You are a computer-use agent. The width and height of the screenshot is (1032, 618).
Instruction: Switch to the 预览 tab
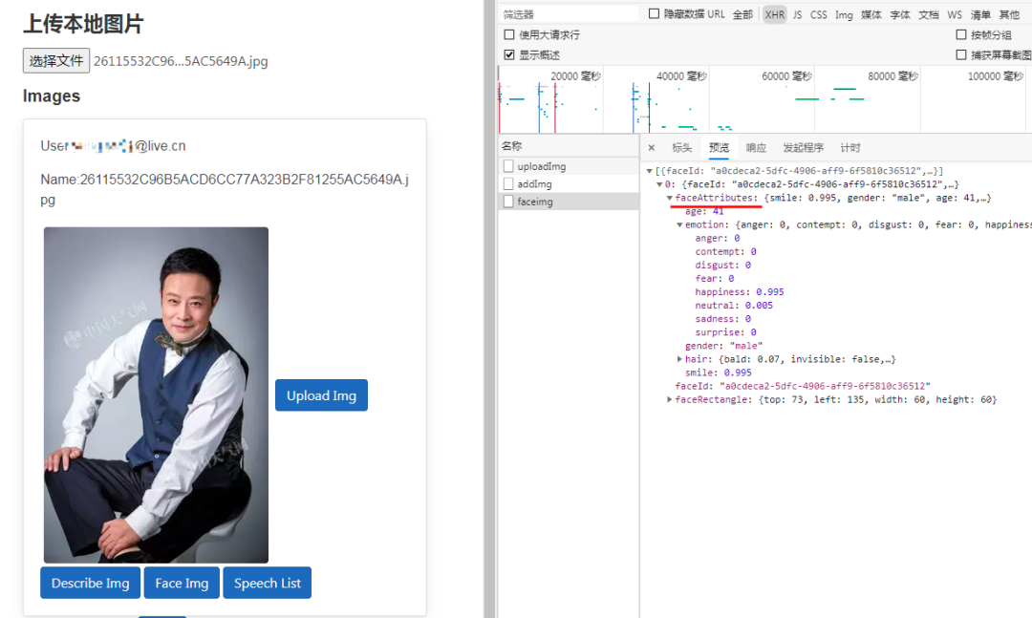(719, 147)
